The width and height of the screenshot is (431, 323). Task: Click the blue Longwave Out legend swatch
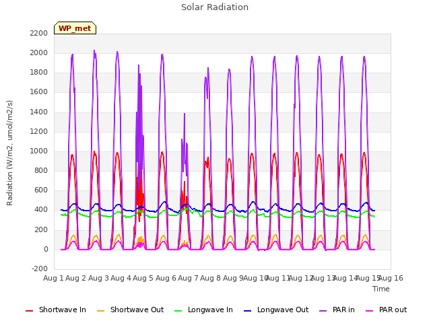[x=247, y=311]
